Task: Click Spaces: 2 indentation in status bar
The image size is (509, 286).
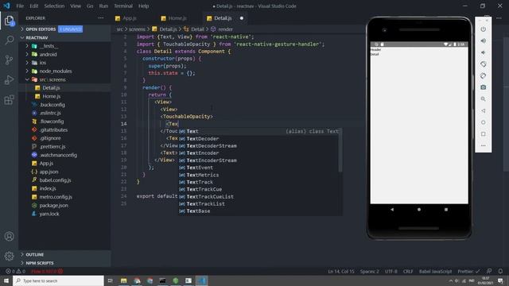Action: [x=369, y=271]
